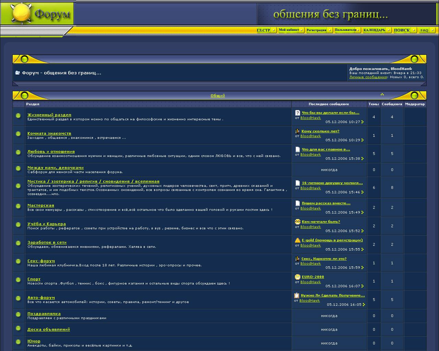The image size is (439, 351).
Task: Collapse the 'Общий' category with the small icon
Action: point(382,95)
